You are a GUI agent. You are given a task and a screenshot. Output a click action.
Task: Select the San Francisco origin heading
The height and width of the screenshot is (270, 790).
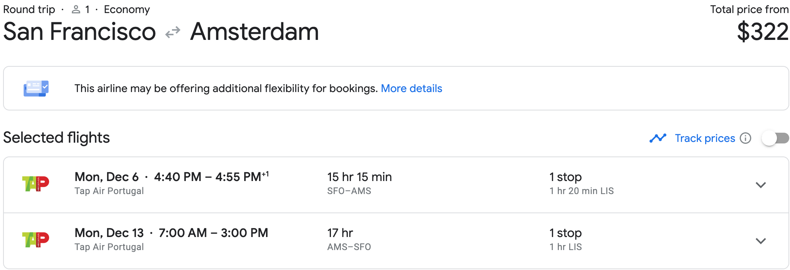79,31
